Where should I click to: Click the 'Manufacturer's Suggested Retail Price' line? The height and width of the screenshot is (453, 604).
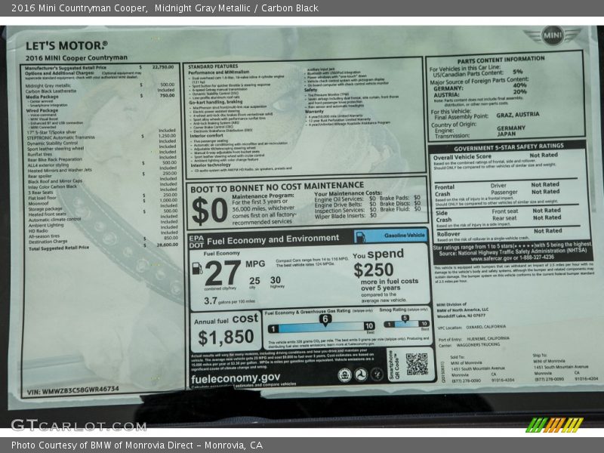(x=66, y=68)
